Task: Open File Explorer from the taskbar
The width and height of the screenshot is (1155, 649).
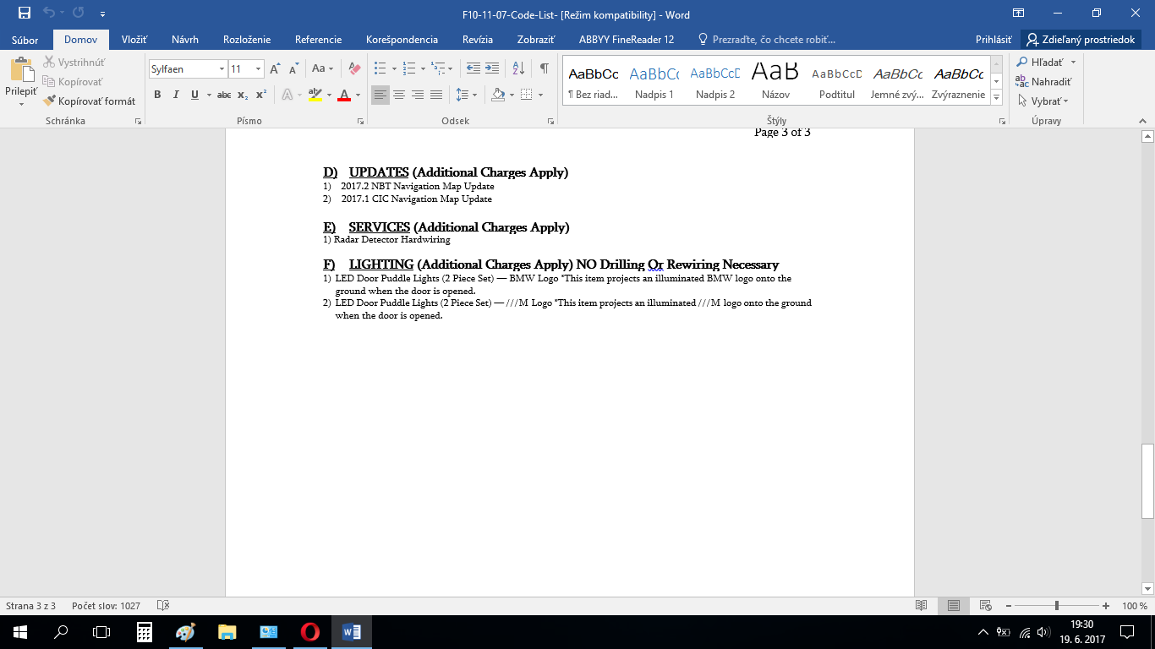Action: [227, 631]
